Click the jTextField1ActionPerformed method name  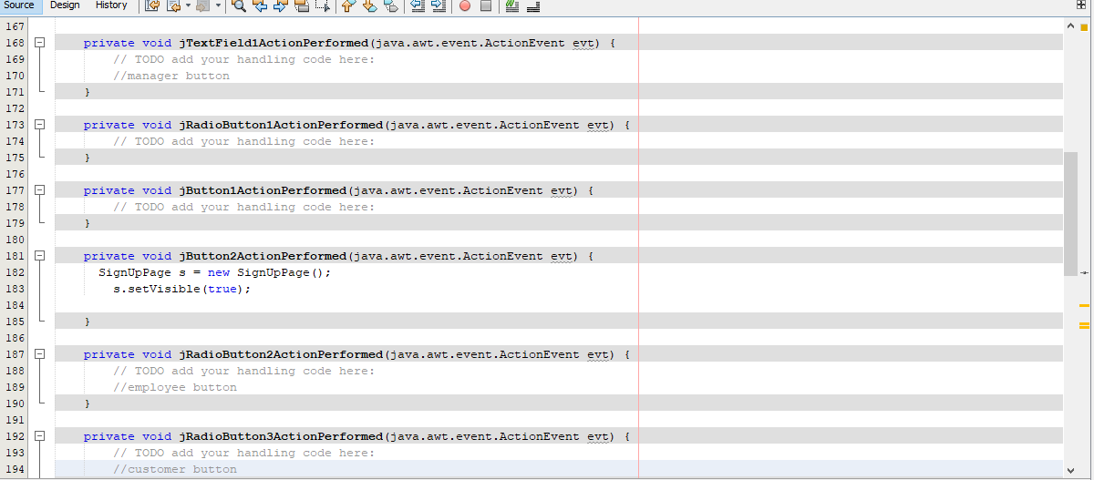(x=274, y=43)
